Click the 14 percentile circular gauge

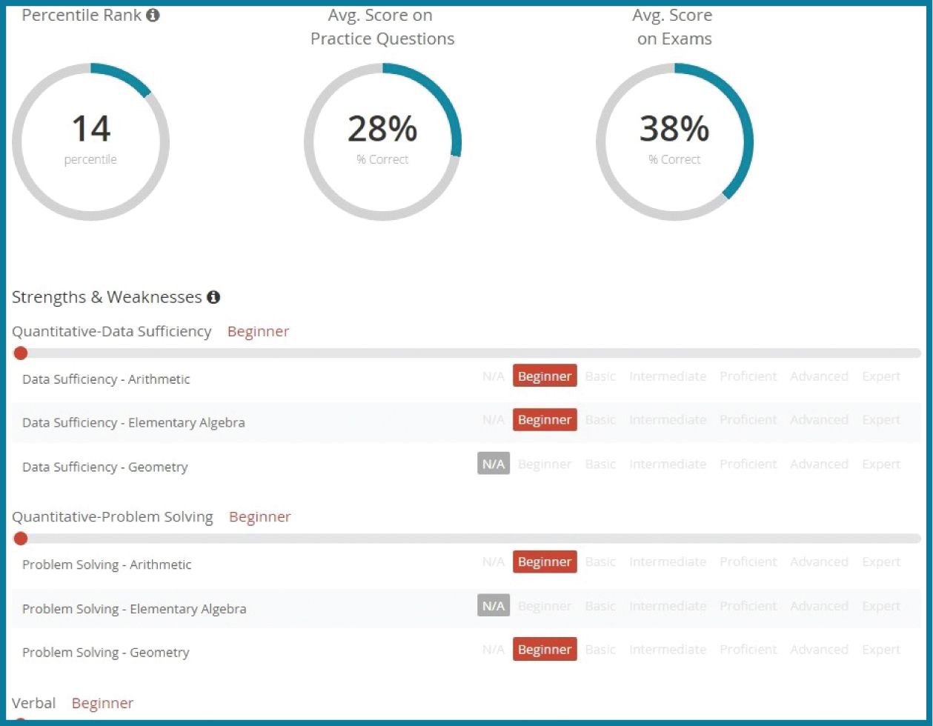coord(90,141)
